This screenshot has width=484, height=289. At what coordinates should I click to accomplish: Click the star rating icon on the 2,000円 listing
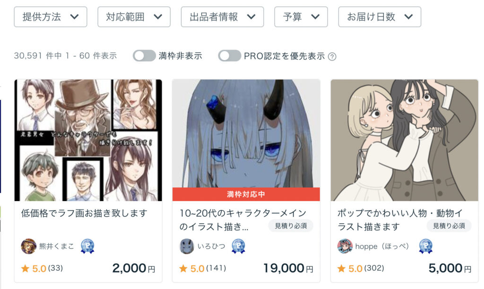point(26,268)
